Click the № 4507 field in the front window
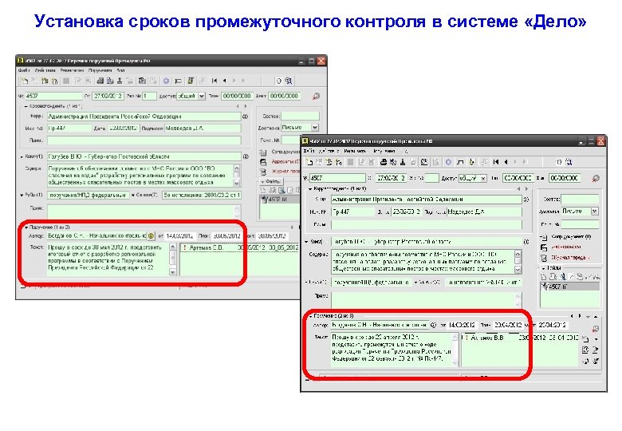Viewport: 622px width, 431px height. click(337, 178)
